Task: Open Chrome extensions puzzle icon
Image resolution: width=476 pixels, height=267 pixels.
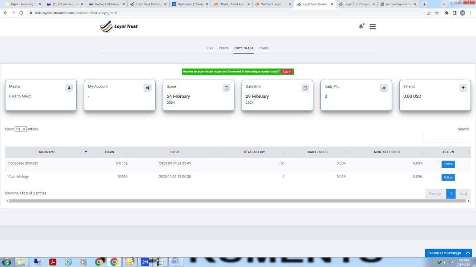Action: tap(447, 13)
